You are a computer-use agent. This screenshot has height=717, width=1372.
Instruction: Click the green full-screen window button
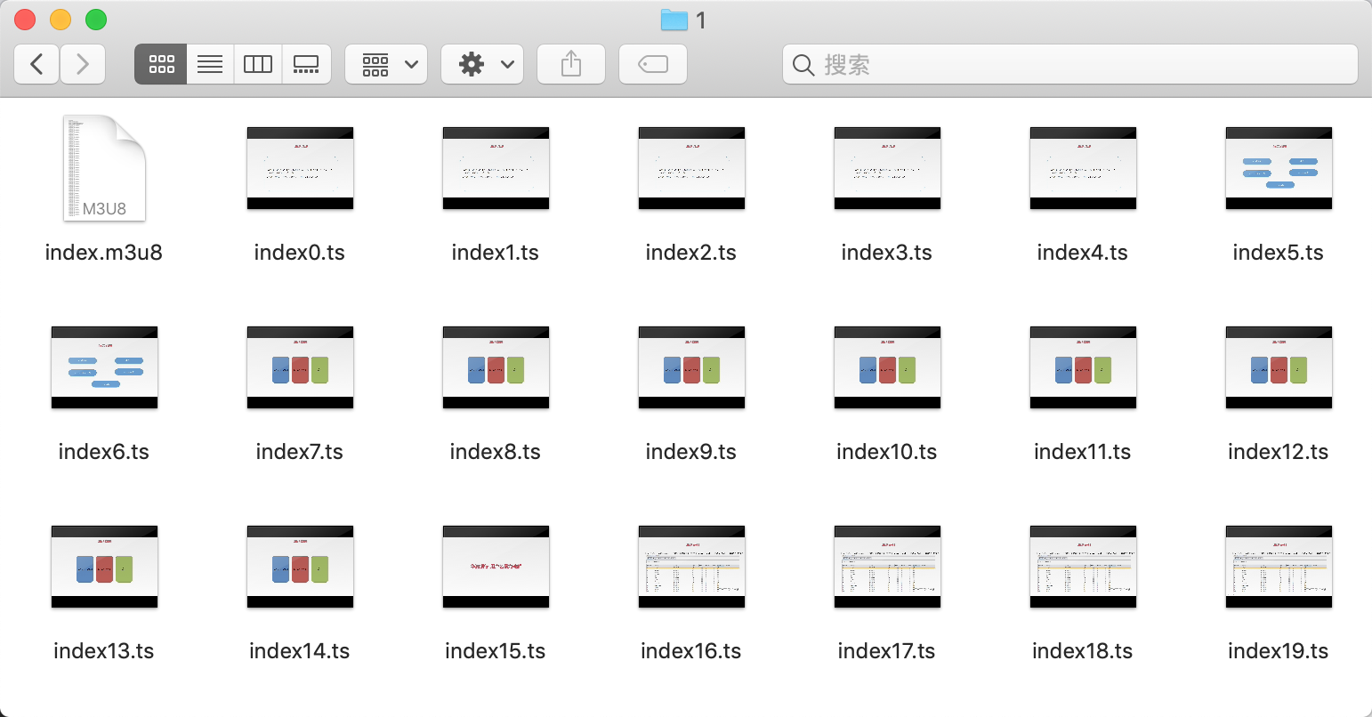(96, 20)
